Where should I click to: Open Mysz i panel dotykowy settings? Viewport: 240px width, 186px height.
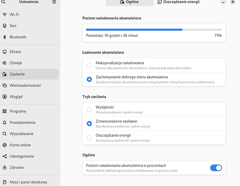pyautogui.click(x=29, y=182)
